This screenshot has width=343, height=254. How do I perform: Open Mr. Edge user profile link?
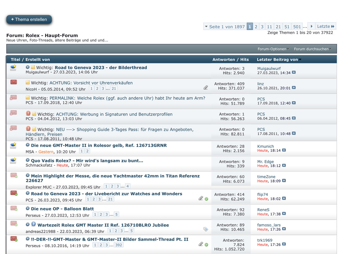265,162
